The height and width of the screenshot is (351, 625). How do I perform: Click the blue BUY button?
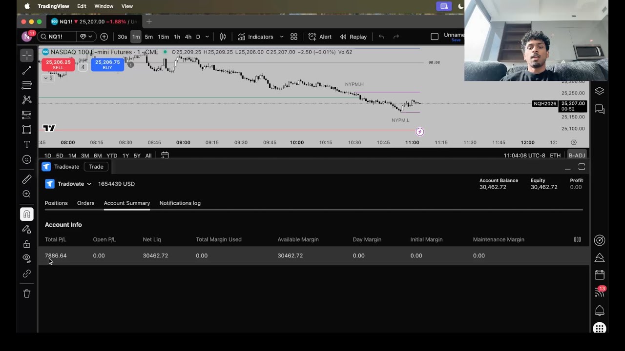107,64
